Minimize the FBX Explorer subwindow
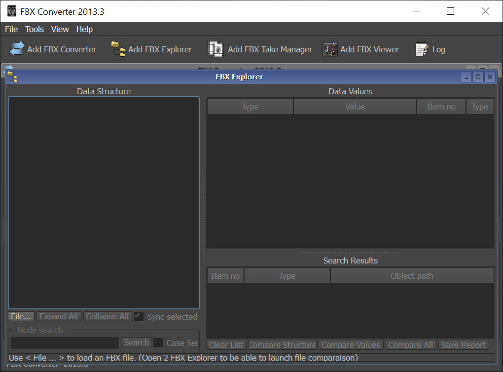 tap(466, 77)
